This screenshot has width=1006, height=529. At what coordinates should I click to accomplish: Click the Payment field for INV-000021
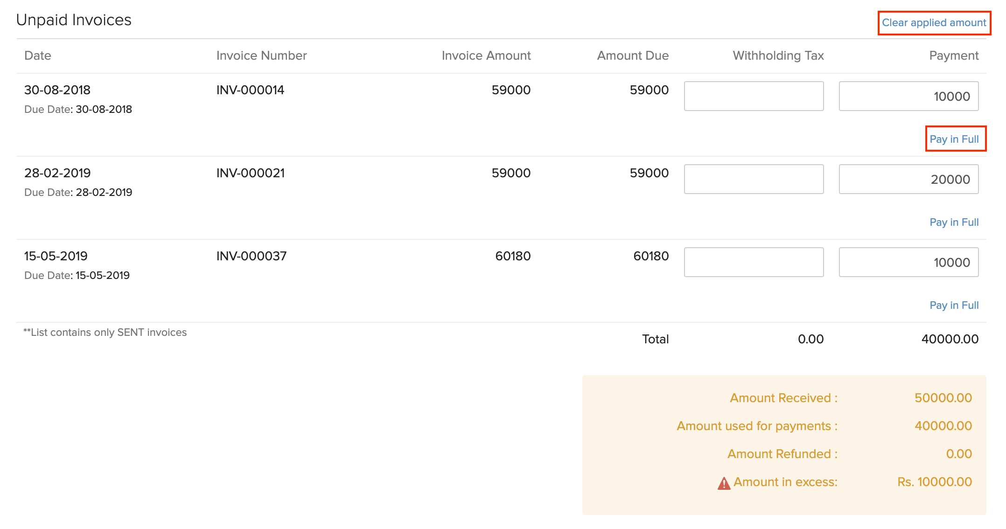[908, 180]
